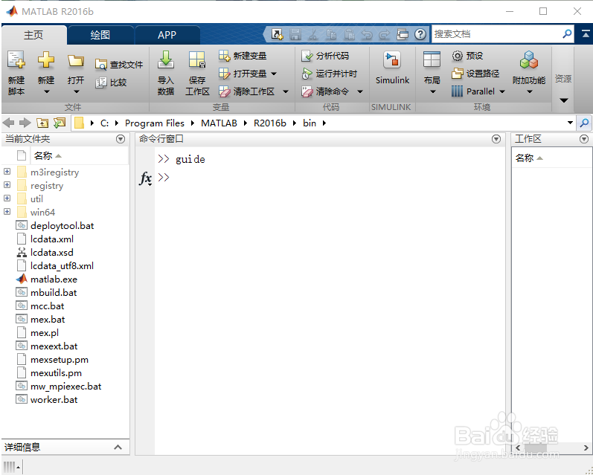Click the 新建脚本 (New Script) icon

point(16,60)
